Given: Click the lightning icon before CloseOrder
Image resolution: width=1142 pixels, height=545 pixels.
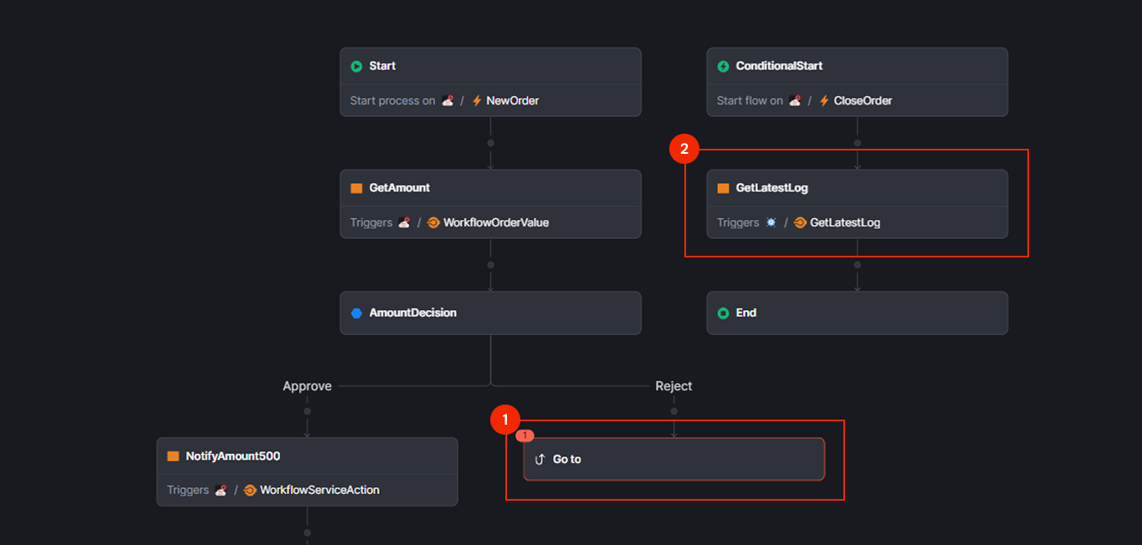Looking at the screenshot, I should [825, 99].
